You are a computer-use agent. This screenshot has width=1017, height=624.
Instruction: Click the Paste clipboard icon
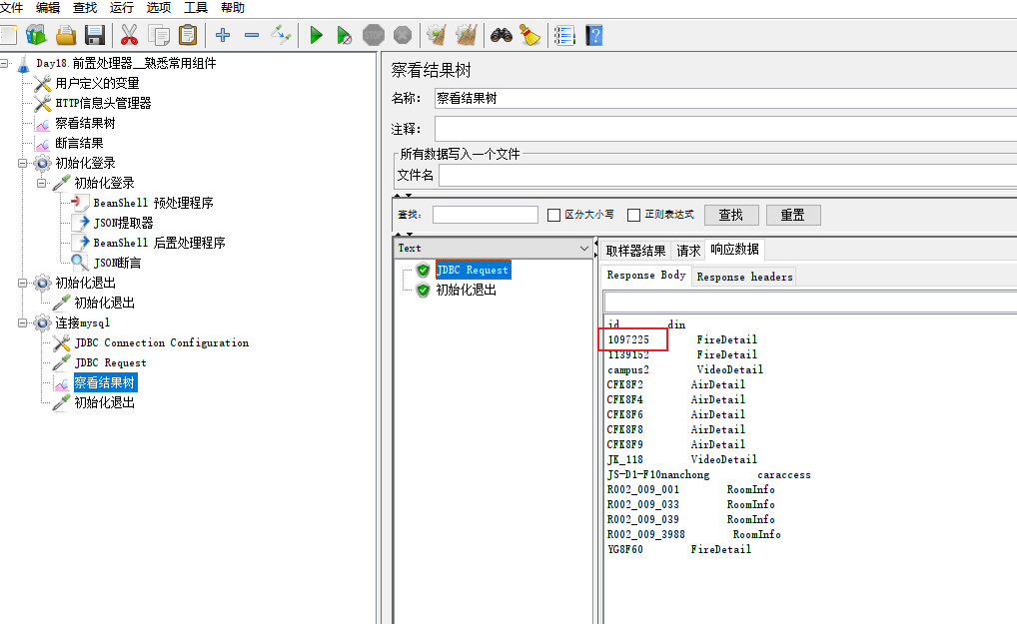tap(188, 35)
